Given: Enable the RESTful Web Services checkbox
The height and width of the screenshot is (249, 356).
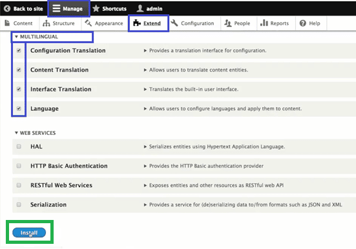Looking at the screenshot, I should 19,185.
